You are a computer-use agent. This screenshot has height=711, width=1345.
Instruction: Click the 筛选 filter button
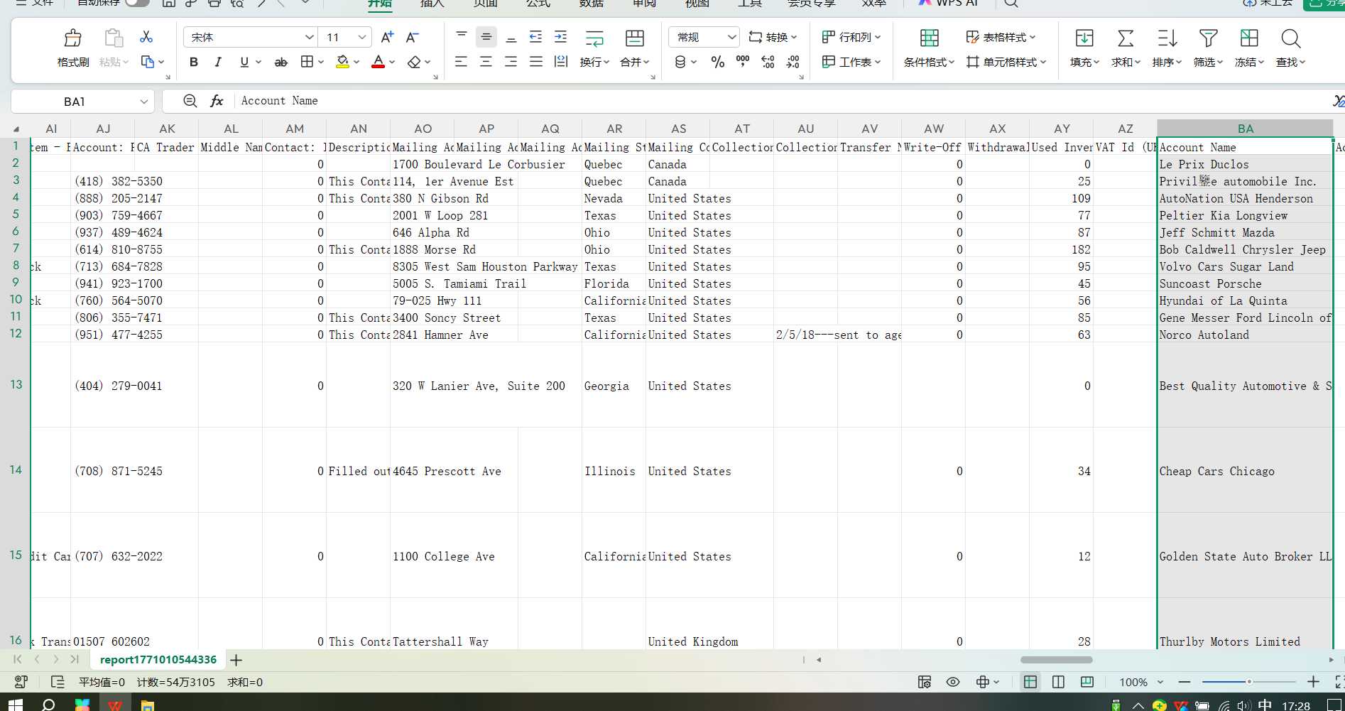coord(1208,48)
